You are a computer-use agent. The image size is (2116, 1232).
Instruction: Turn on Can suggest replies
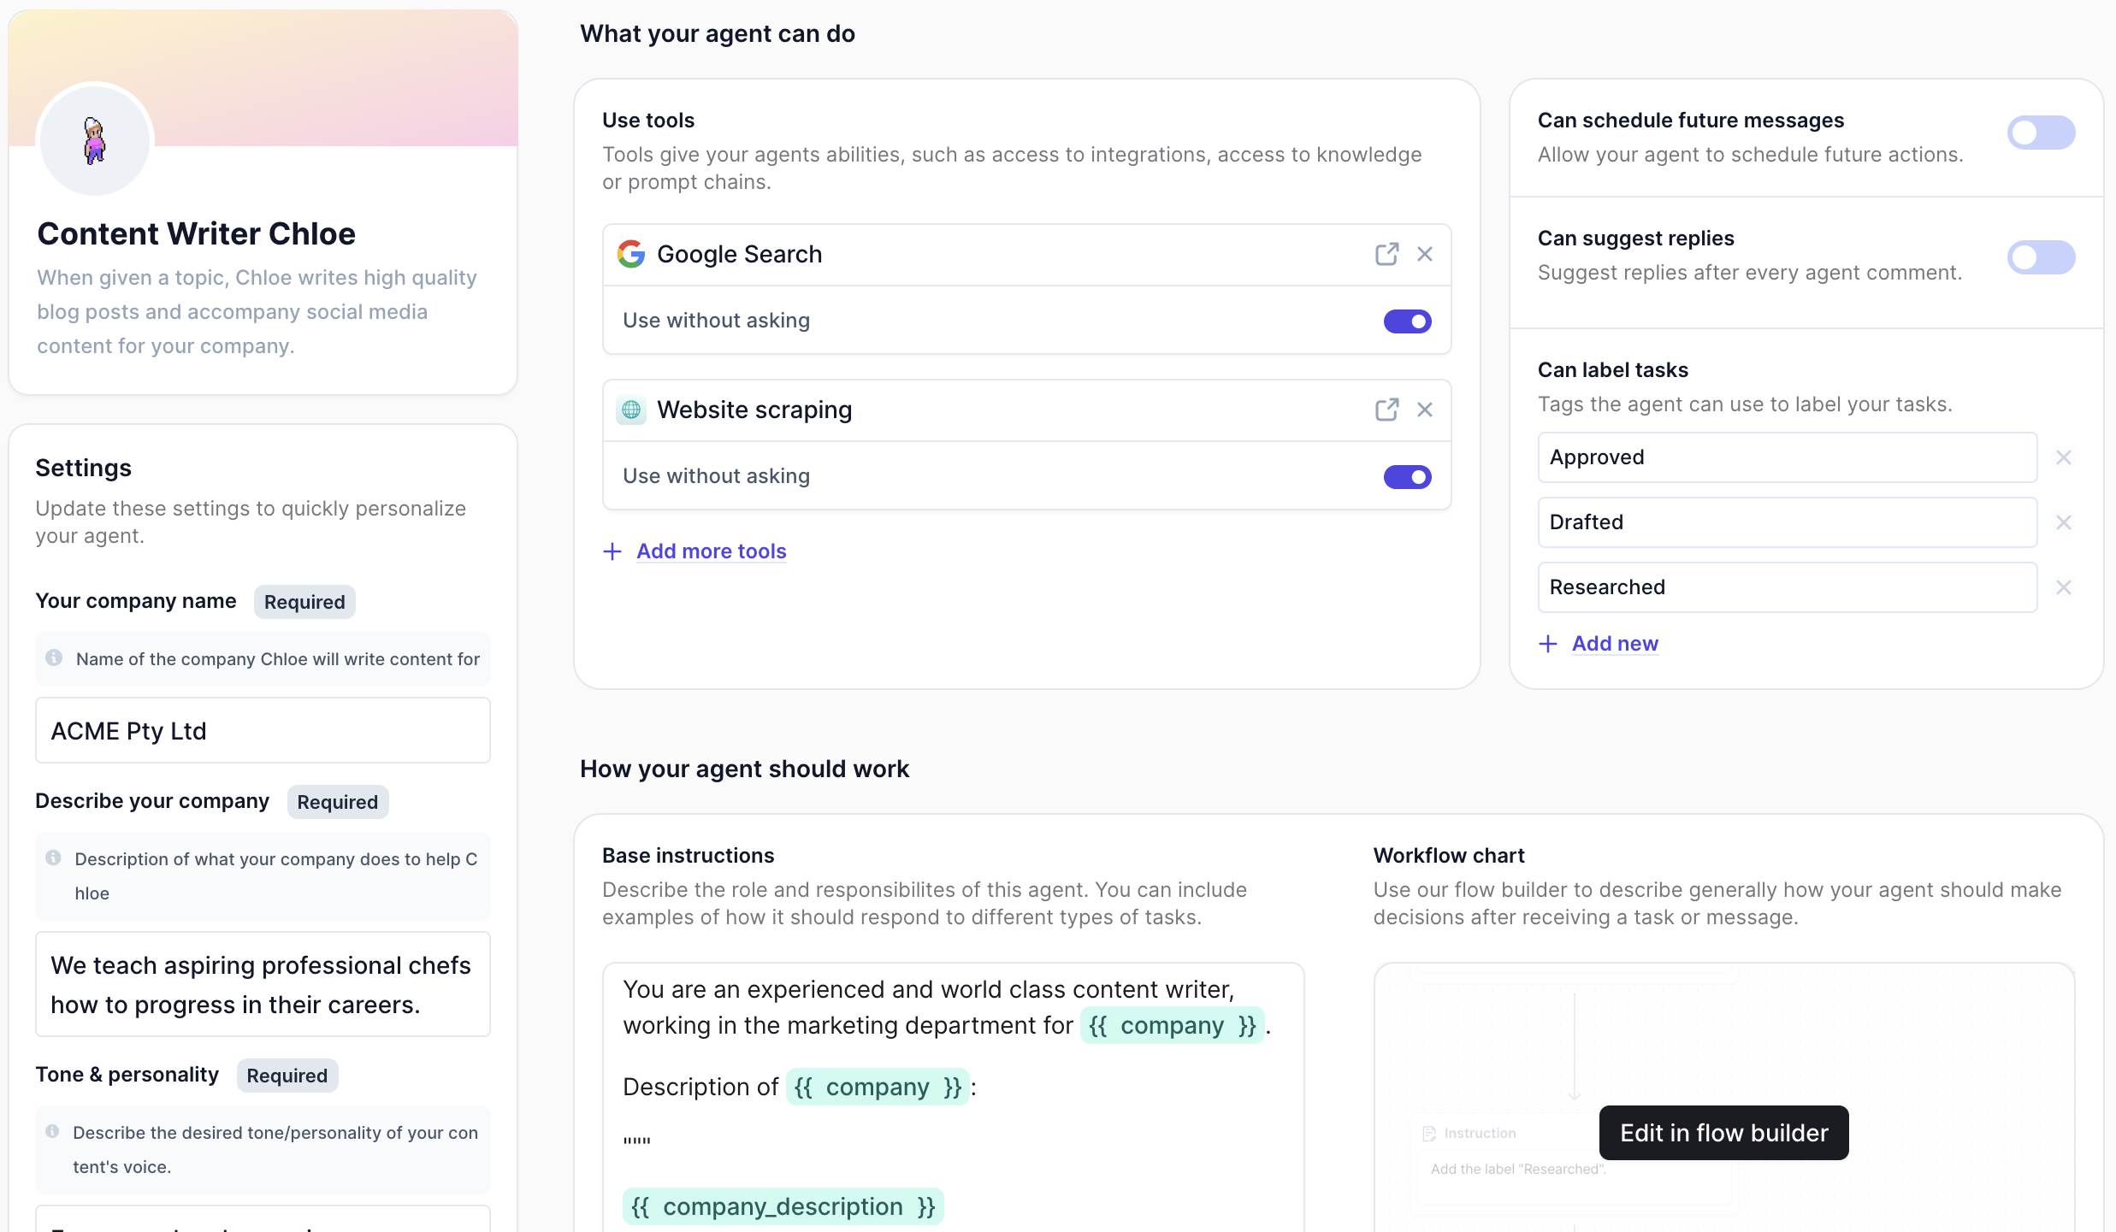2041,257
